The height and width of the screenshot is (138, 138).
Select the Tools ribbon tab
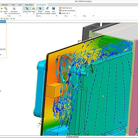coord(13,5)
